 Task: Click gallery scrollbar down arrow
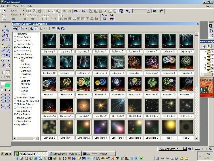(x=196, y=138)
